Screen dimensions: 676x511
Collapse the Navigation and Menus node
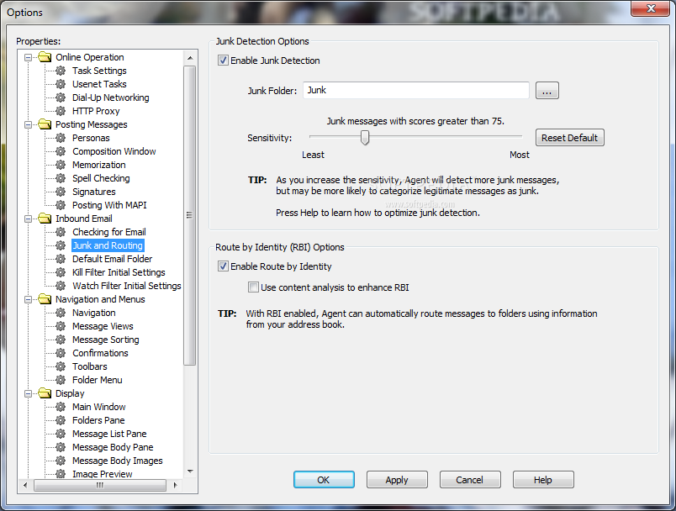click(28, 299)
